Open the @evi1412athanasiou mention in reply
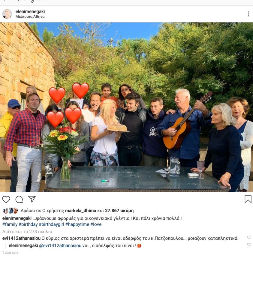 (60, 245)
